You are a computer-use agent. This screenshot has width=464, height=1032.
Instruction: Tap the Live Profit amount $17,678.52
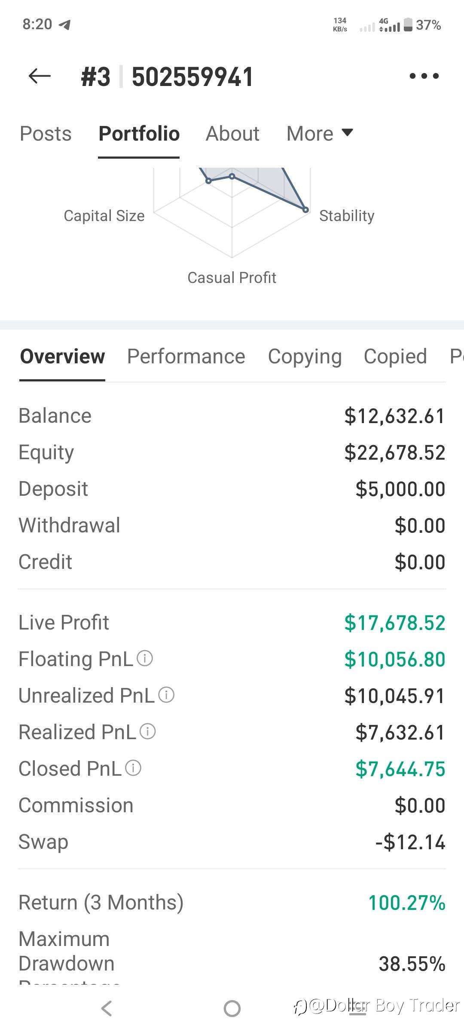coord(395,623)
